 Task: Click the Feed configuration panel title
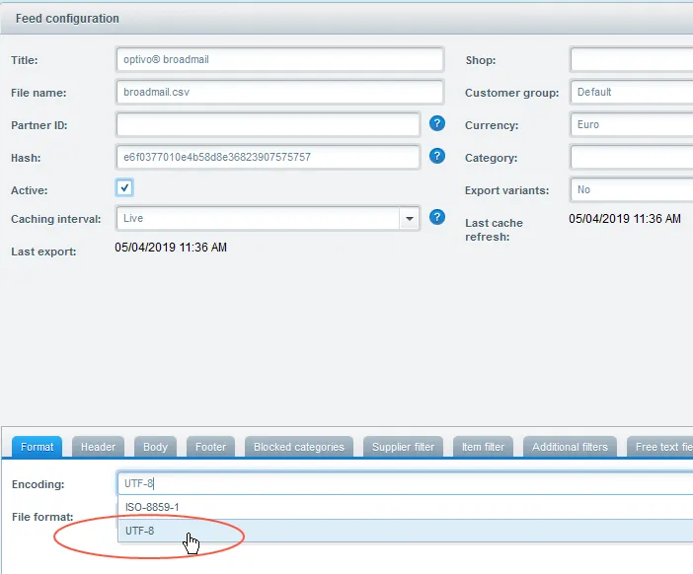tap(67, 19)
